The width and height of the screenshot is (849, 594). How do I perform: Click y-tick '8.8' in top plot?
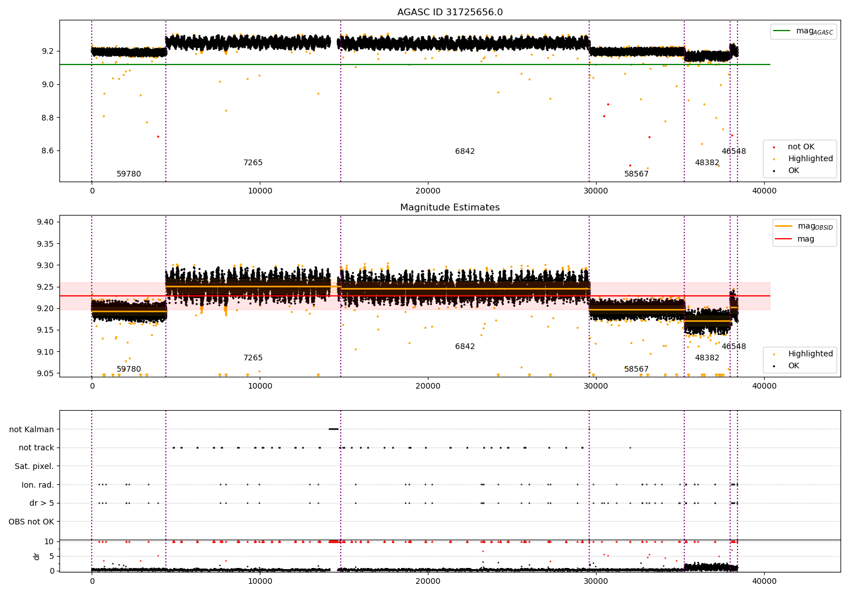pyautogui.click(x=48, y=118)
